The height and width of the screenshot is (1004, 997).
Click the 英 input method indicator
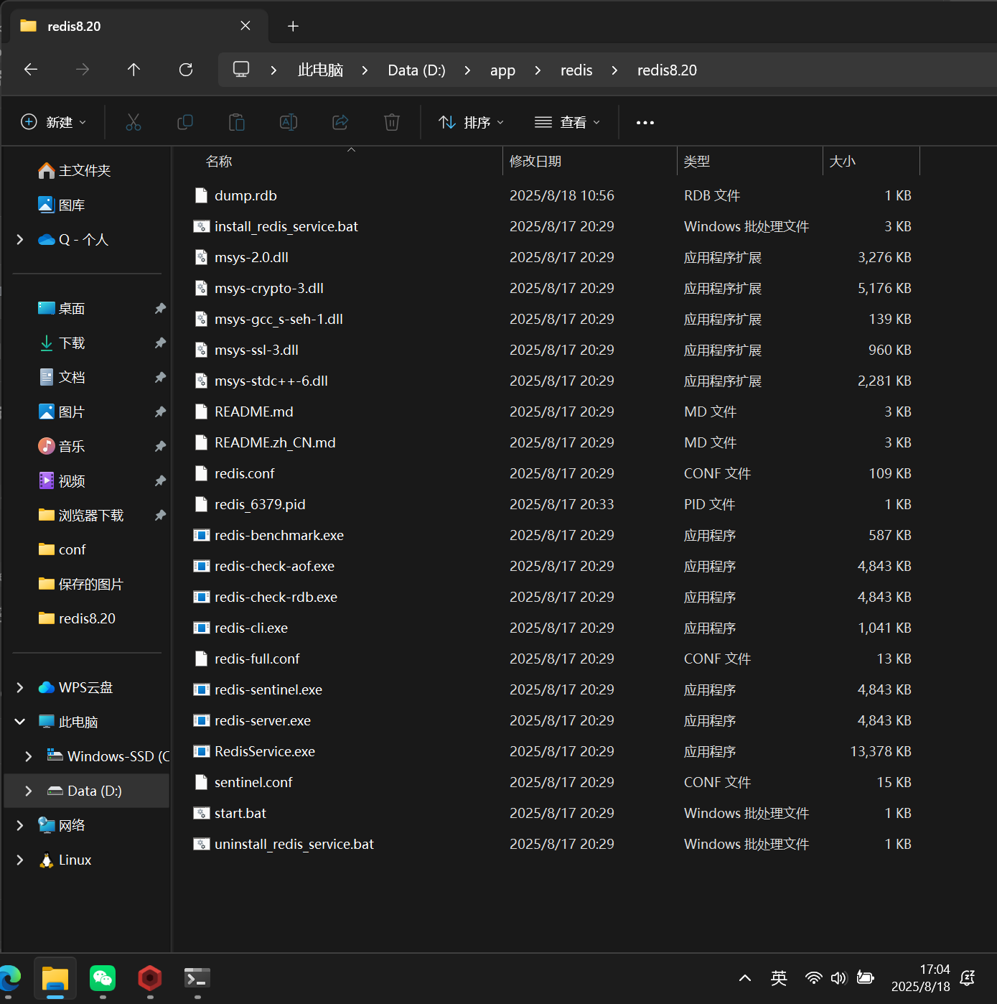tap(779, 978)
